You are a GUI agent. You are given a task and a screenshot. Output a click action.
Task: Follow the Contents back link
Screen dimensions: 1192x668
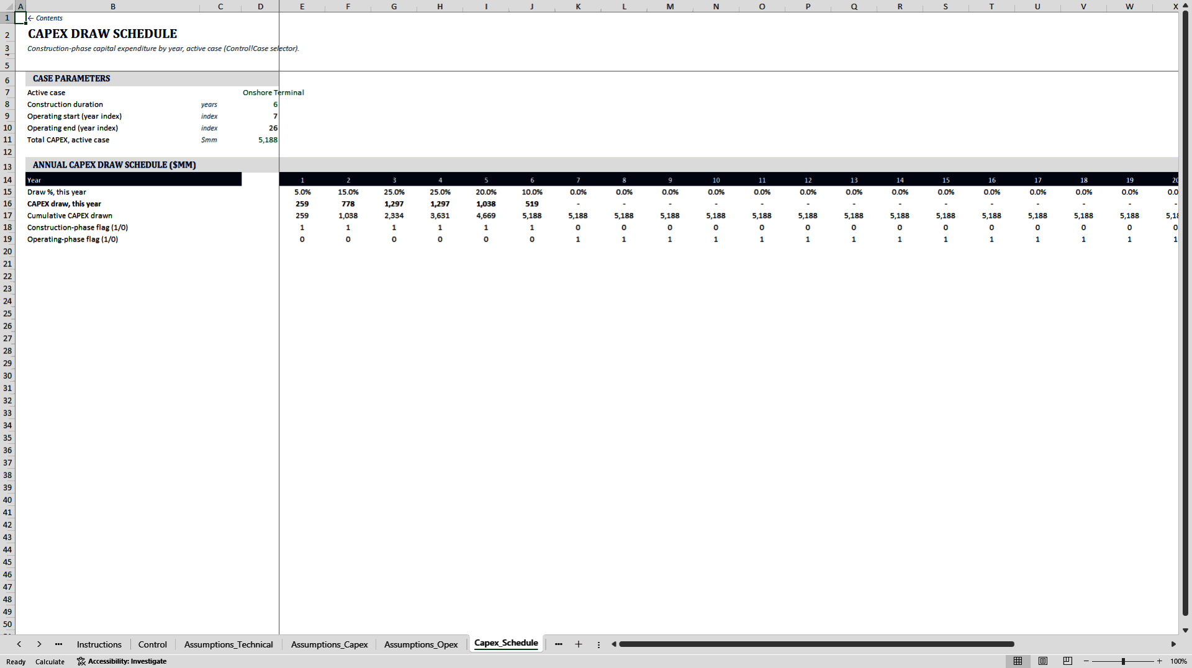[x=45, y=18]
